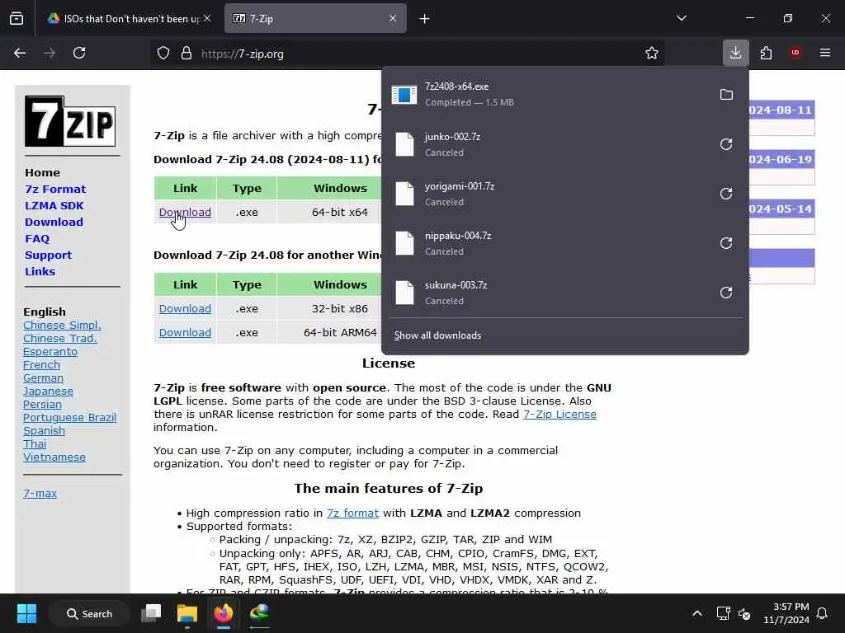Click the 7-Zip logo image

coord(70,121)
